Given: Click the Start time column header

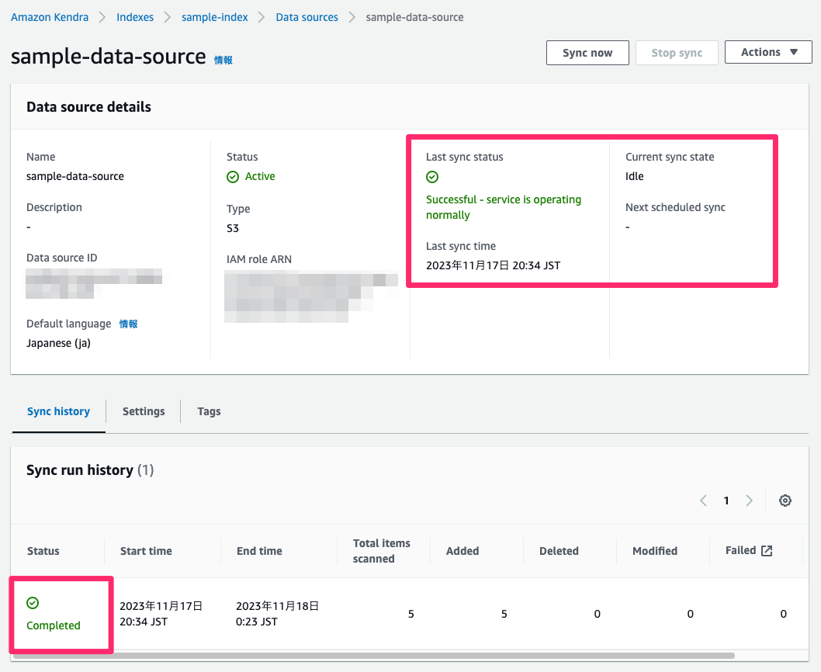Looking at the screenshot, I should [x=146, y=551].
